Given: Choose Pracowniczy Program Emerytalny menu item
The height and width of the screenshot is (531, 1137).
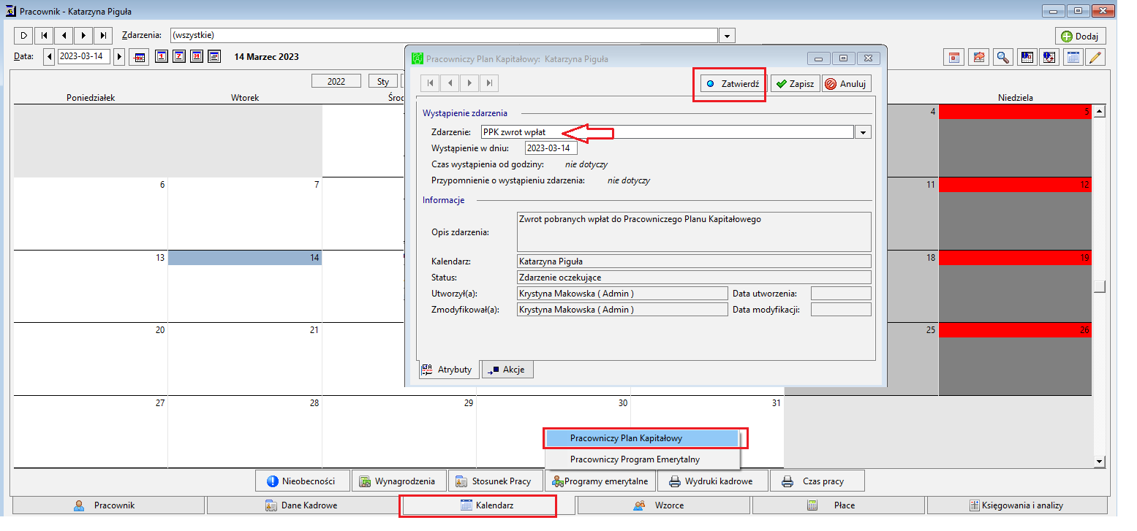Looking at the screenshot, I should (642, 459).
